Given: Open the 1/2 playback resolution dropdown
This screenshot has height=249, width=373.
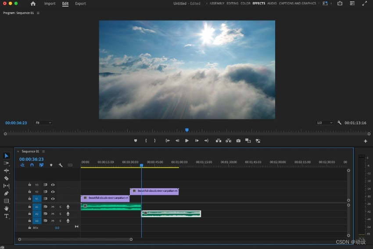Looking at the screenshot, I should pyautogui.click(x=324, y=123).
